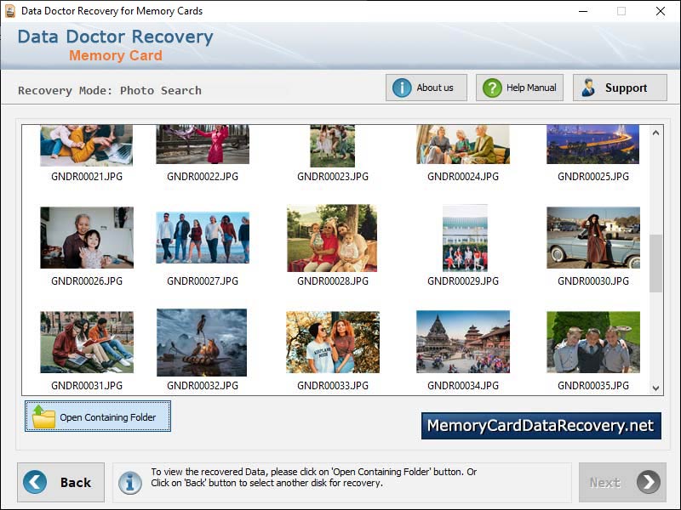Viewport: 681px width, 510px height.
Task: Click the info circle icon beside recovery instructions
Action: [x=129, y=482]
